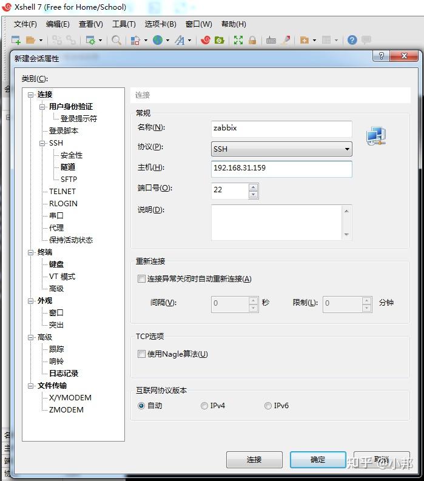The height and width of the screenshot is (481, 424).
Task: Enable 连接异常关闭时自动重新连接 checkbox
Action: pos(141,279)
